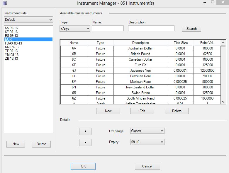This screenshot has width=229, height=173.
Task: Click the right arrow button in Details
Action: point(85,143)
